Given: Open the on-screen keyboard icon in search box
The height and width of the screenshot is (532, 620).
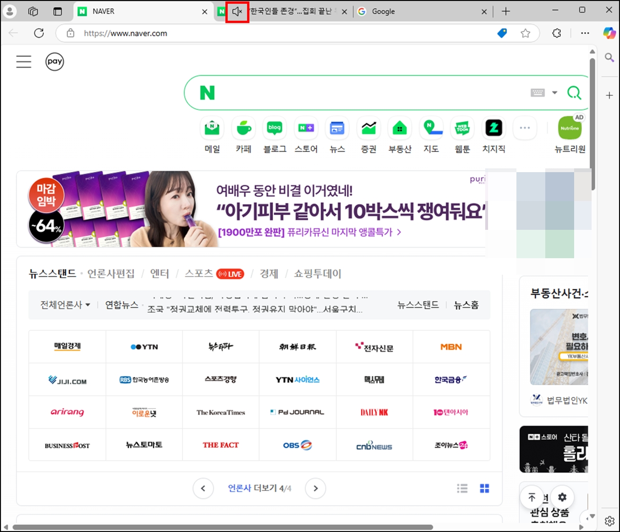Looking at the screenshot, I should [538, 93].
